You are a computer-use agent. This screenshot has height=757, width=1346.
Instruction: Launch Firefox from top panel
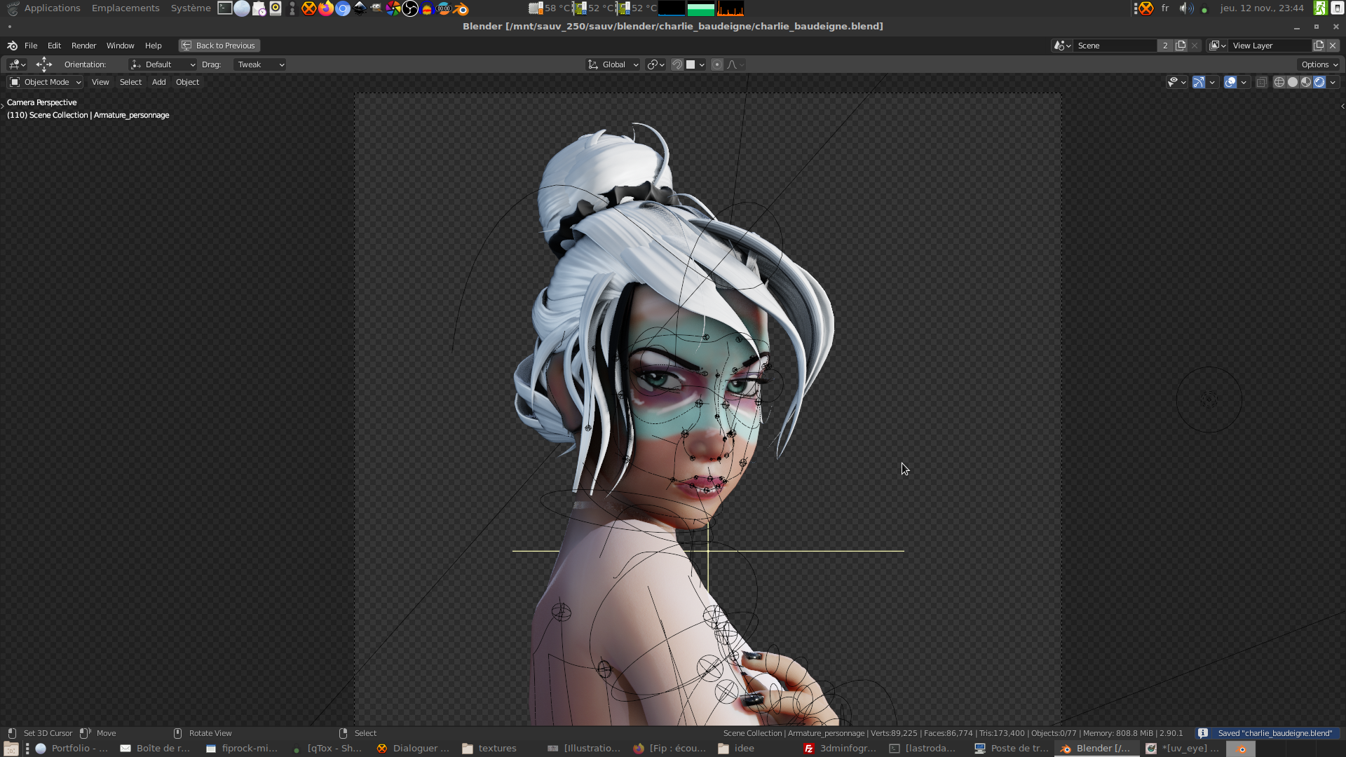click(x=326, y=8)
